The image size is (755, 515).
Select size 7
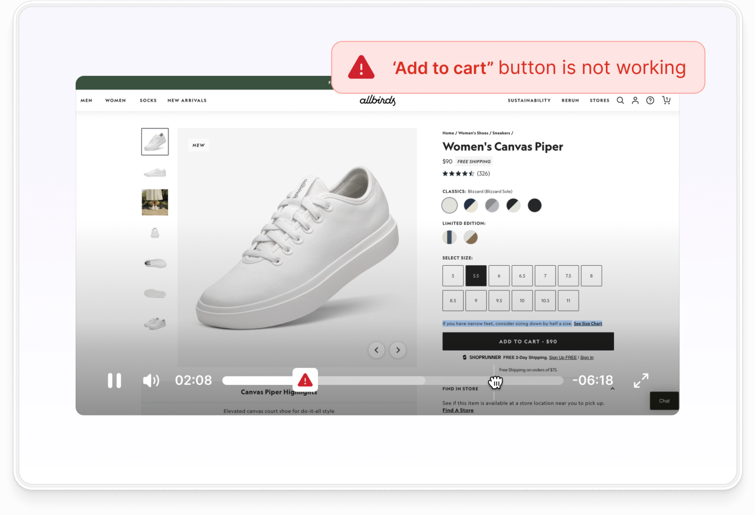pyautogui.click(x=545, y=276)
